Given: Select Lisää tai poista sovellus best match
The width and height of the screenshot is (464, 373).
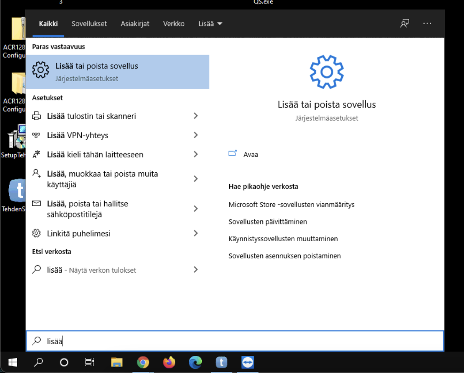Looking at the screenshot, I should click(117, 72).
